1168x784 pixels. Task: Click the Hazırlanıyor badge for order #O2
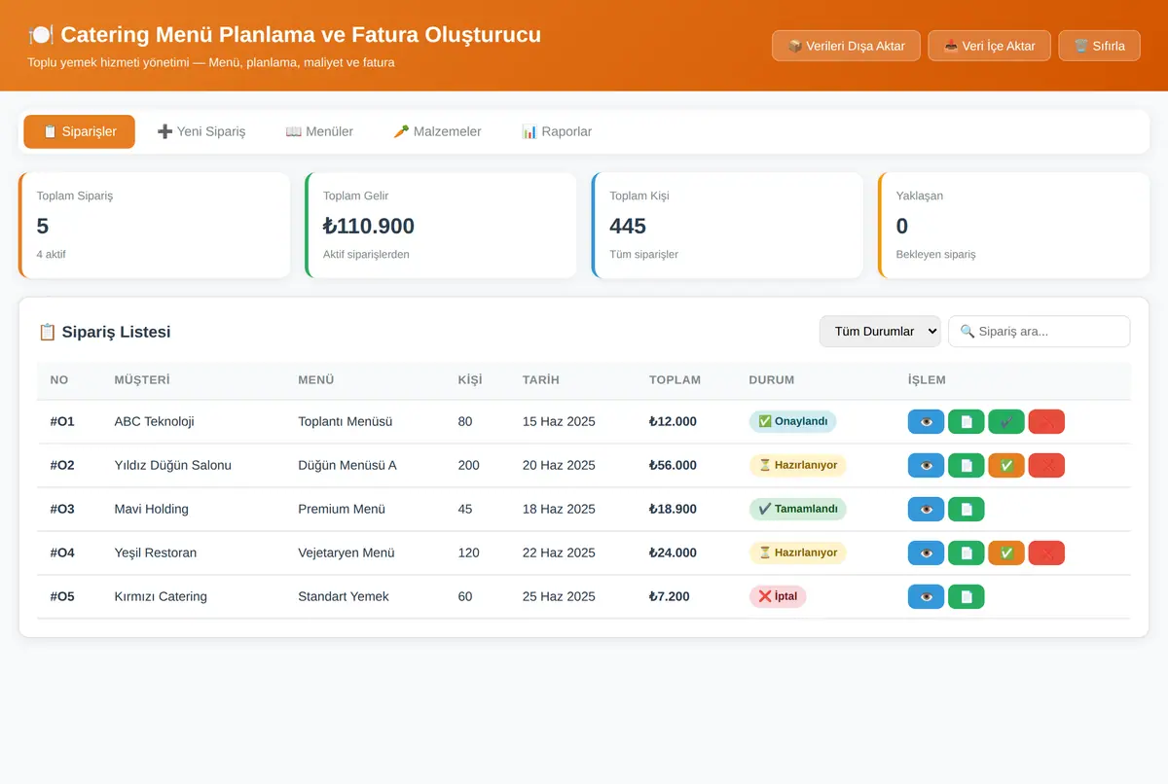(797, 466)
